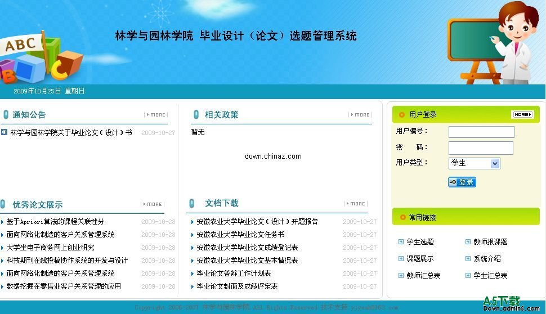
Task: Click date 2009-10-27 beside notice entry
Action: point(158,133)
